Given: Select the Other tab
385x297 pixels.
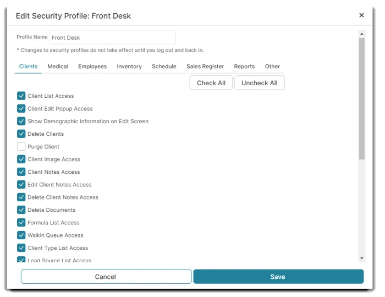Looking at the screenshot, I should point(272,67).
